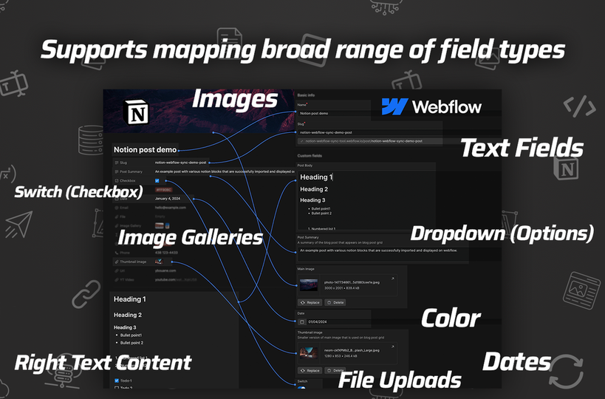Click the Phone property icon
This screenshot has height=399, width=605.
click(x=117, y=253)
